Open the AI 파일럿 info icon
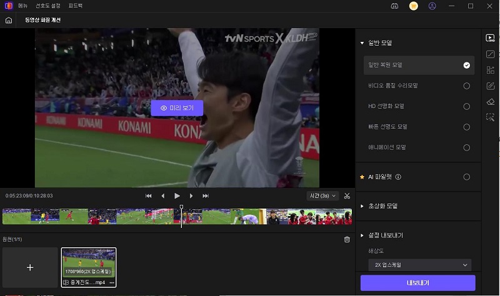Screen dimensions: 500x296 [398, 177]
